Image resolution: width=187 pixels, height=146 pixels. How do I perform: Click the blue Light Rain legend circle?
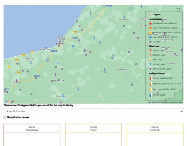pos(150,37)
